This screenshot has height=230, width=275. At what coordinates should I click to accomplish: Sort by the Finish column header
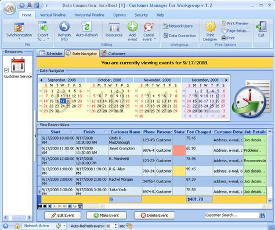(x=92, y=132)
